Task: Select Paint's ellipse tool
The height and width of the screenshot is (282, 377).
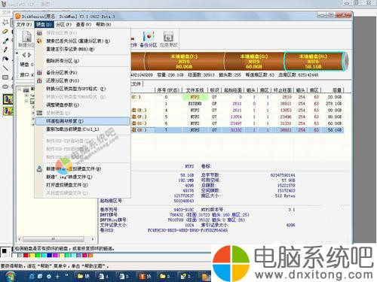Action: click(x=5, y=86)
